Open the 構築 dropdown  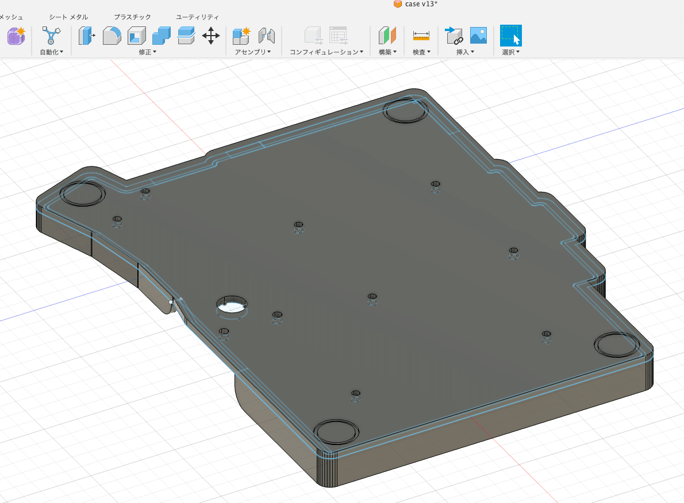tap(387, 52)
